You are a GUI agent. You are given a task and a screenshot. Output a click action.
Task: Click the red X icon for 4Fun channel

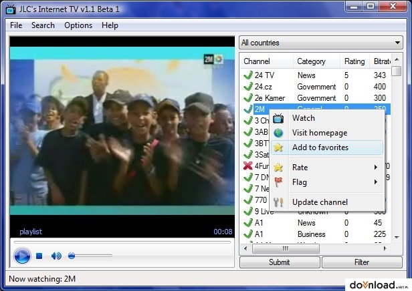(247, 166)
